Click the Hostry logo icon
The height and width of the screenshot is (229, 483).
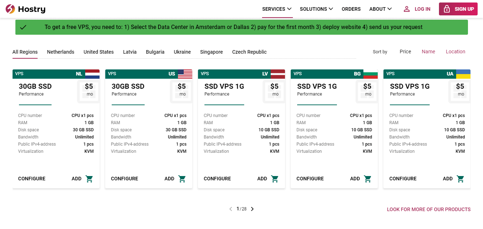point(10,9)
